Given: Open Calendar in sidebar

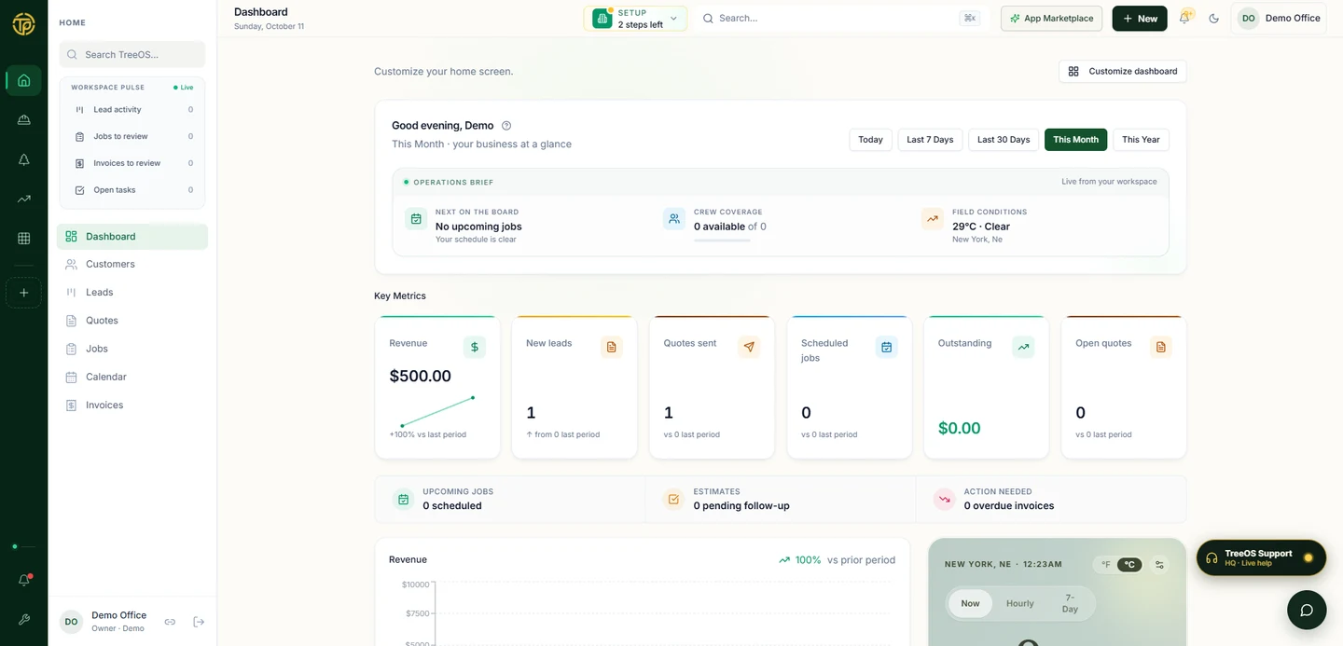Looking at the screenshot, I should [132, 377].
